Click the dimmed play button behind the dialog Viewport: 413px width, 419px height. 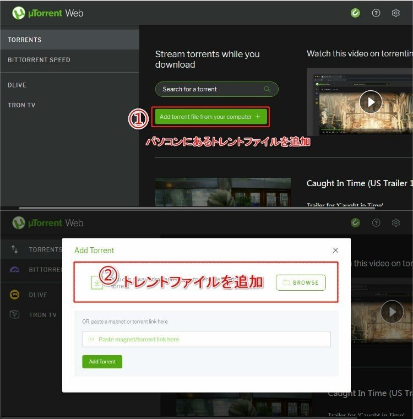(x=392, y=312)
